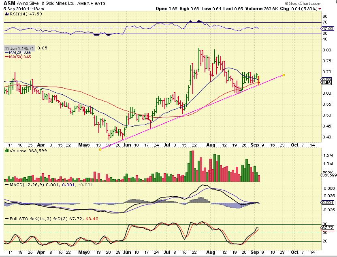Click the red down arrow beside Chg
Viewport: 337px width, 257px height.
320,9
